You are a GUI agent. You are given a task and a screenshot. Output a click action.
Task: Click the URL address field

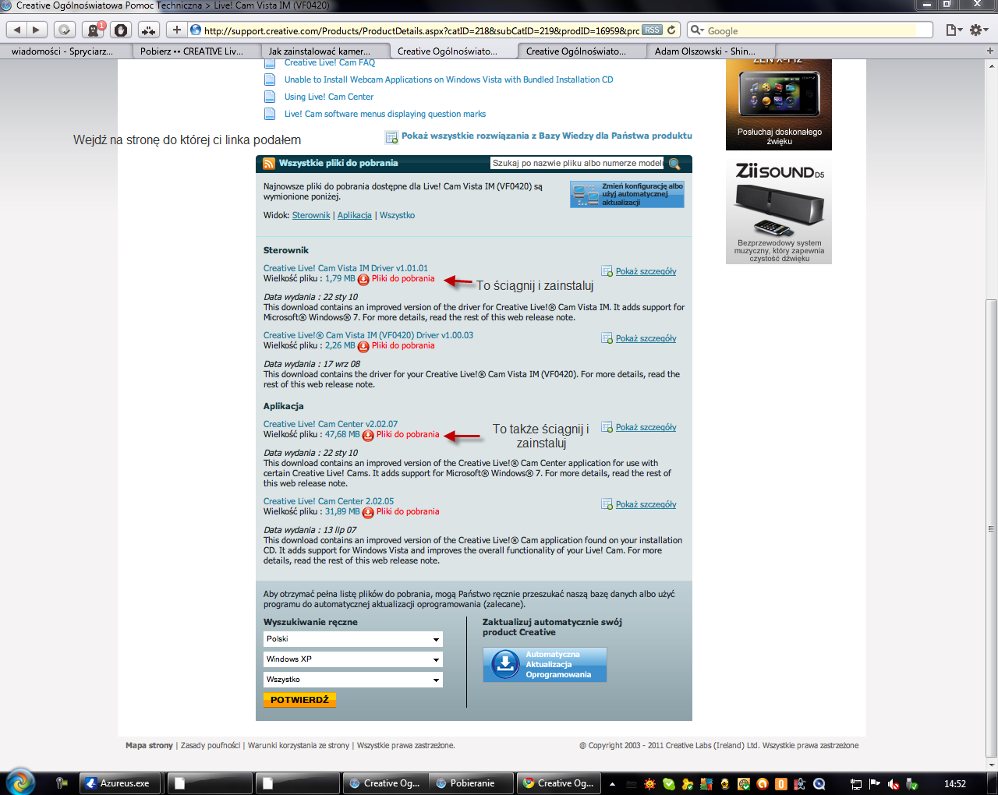pos(421,30)
